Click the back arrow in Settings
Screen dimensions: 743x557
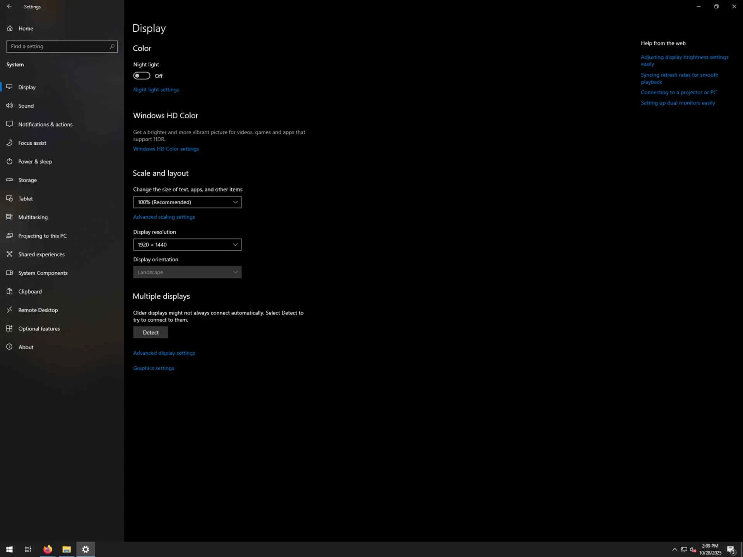[9, 7]
